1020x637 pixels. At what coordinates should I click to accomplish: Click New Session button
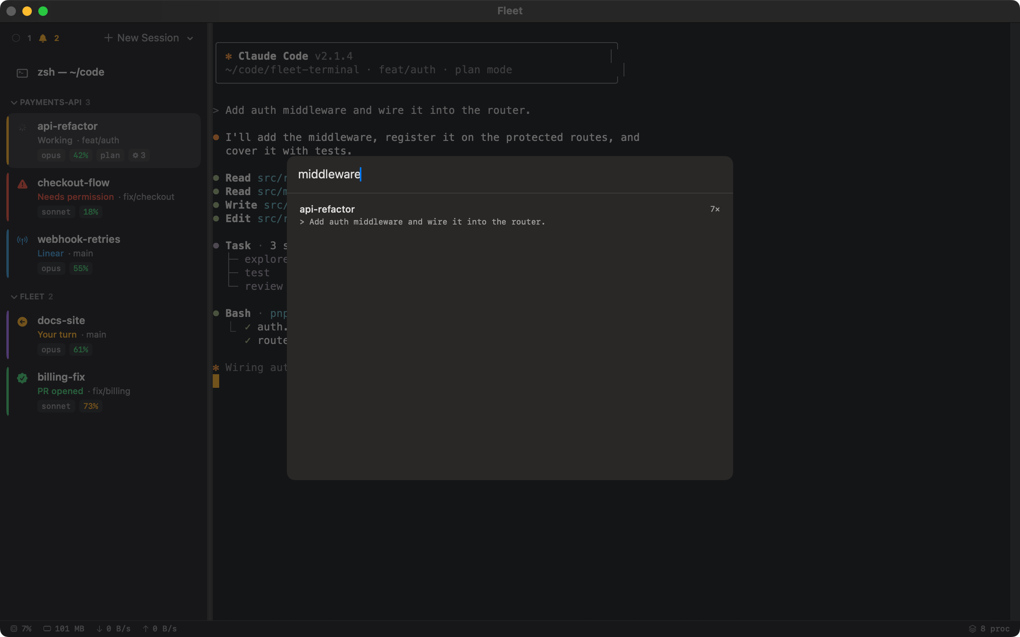142,38
